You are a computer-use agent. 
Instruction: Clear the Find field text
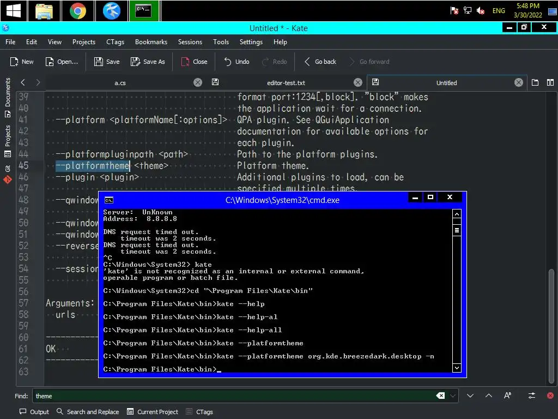click(x=440, y=396)
